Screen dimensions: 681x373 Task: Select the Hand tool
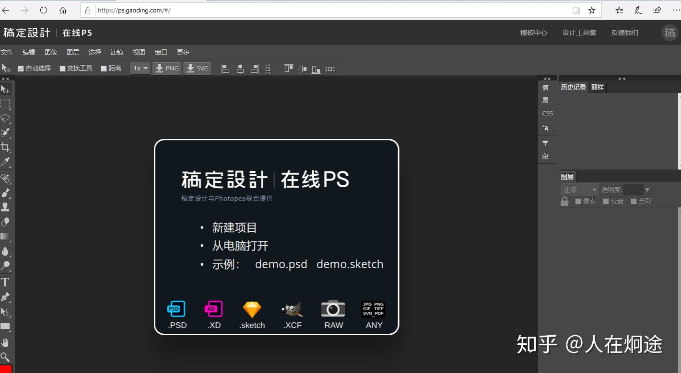click(5, 342)
